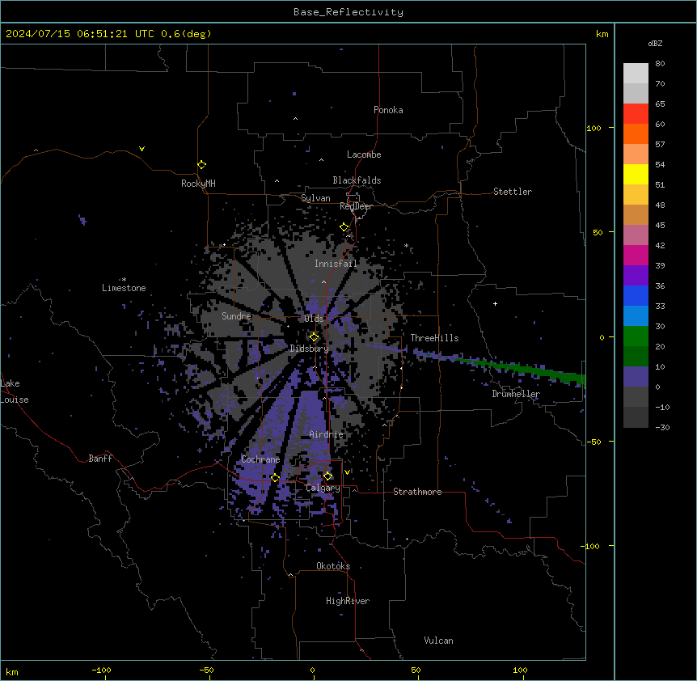Click the RockyMH label

pyautogui.click(x=198, y=184)
